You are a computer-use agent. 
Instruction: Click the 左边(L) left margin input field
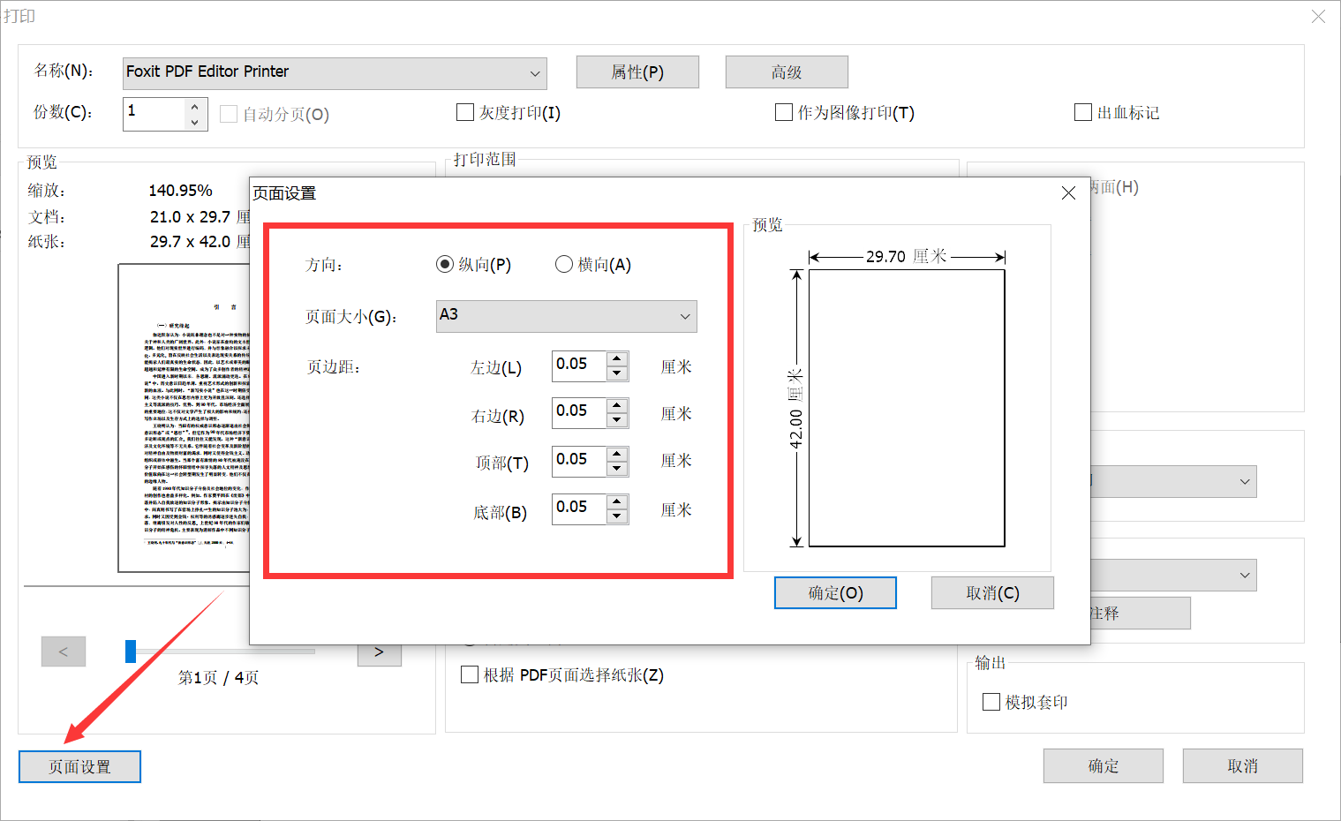click(x=579, y=365)
